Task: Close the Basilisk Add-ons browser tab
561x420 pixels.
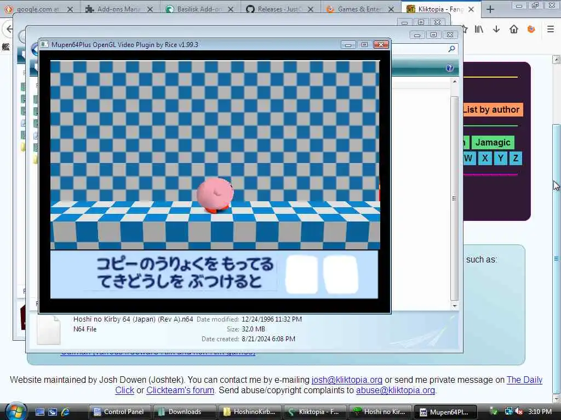Action: tap(231, 9)
